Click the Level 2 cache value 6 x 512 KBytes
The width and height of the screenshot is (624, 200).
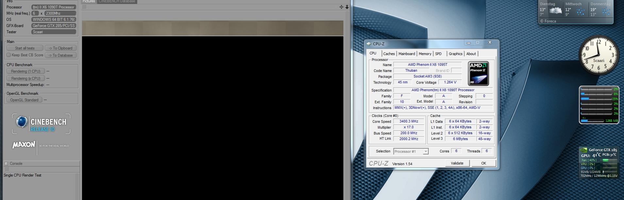coord(460,133)
